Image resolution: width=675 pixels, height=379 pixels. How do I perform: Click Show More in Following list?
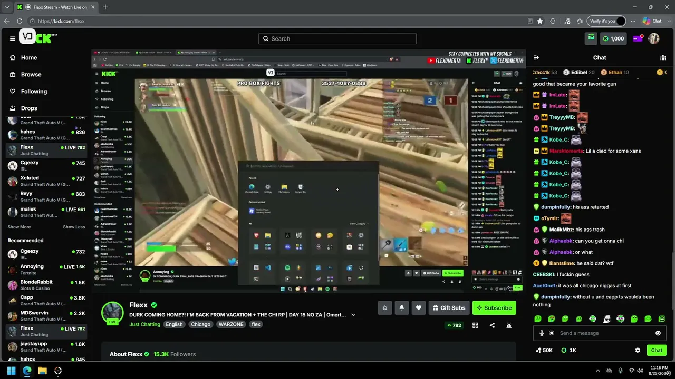click(x=19, y=227)
